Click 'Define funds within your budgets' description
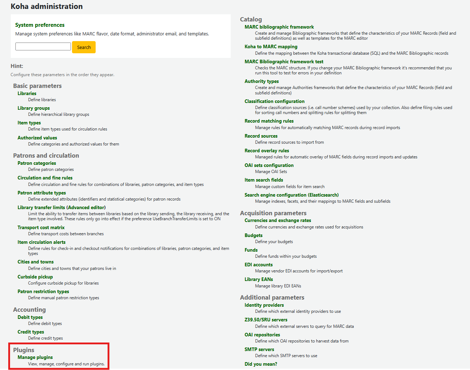Screen dimensions: 470x370 286,256
